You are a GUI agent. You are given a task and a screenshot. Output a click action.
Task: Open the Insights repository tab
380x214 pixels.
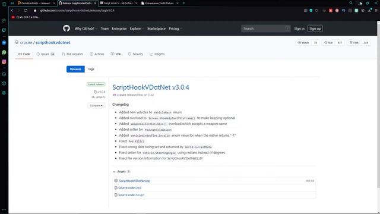point(157,54)
